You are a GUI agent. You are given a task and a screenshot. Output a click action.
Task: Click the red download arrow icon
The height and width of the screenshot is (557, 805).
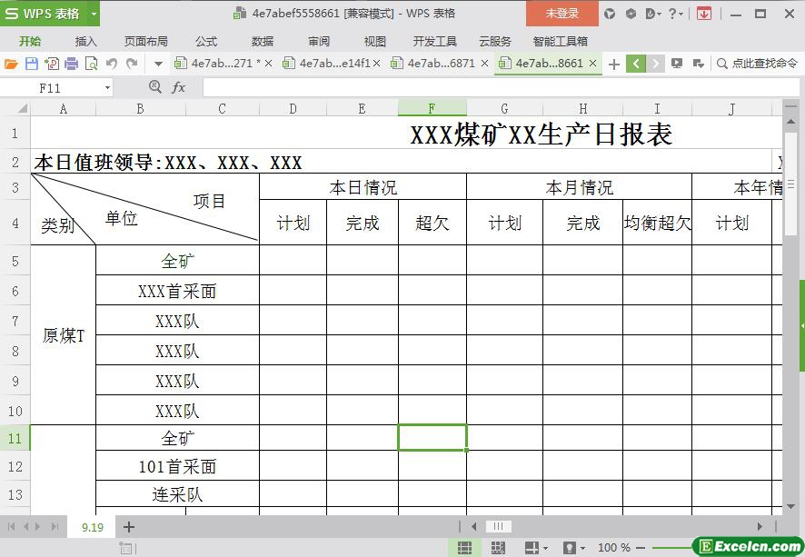(704, 14)
